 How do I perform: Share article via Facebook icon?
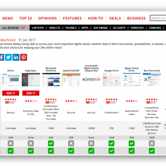2,57
